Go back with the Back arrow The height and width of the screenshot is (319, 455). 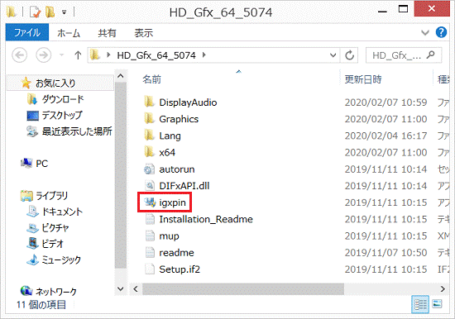[20, 55]
